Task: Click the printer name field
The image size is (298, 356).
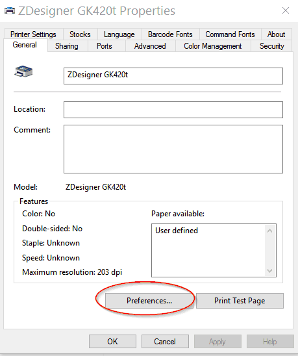Action: pos(173,76)
